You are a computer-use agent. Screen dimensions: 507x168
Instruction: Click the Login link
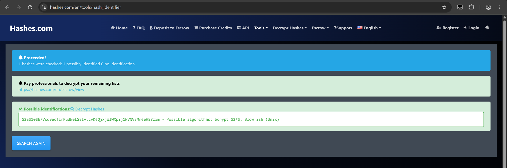(472, 28)
